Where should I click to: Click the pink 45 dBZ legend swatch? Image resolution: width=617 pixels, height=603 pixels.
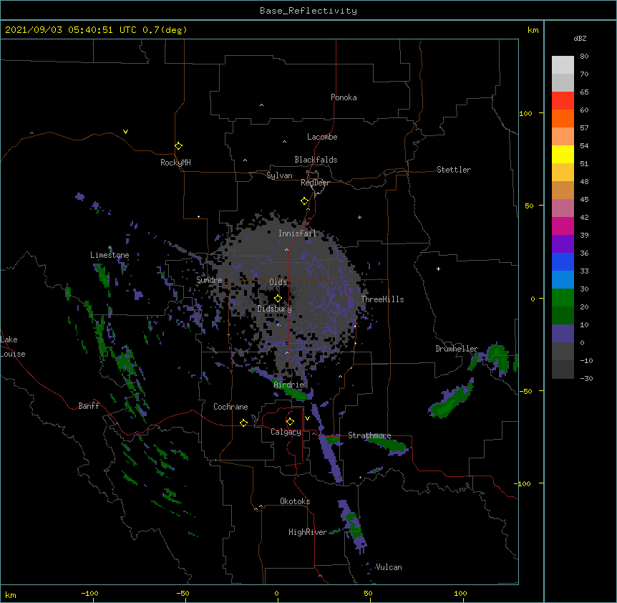click(563, 208)
